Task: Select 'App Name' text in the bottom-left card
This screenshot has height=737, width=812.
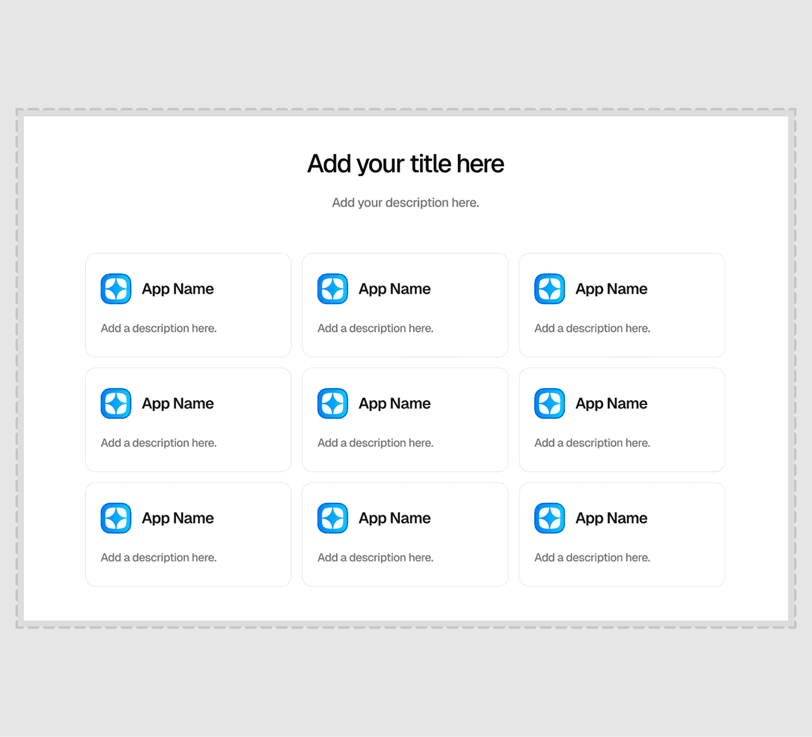Action: click(178, 519)
